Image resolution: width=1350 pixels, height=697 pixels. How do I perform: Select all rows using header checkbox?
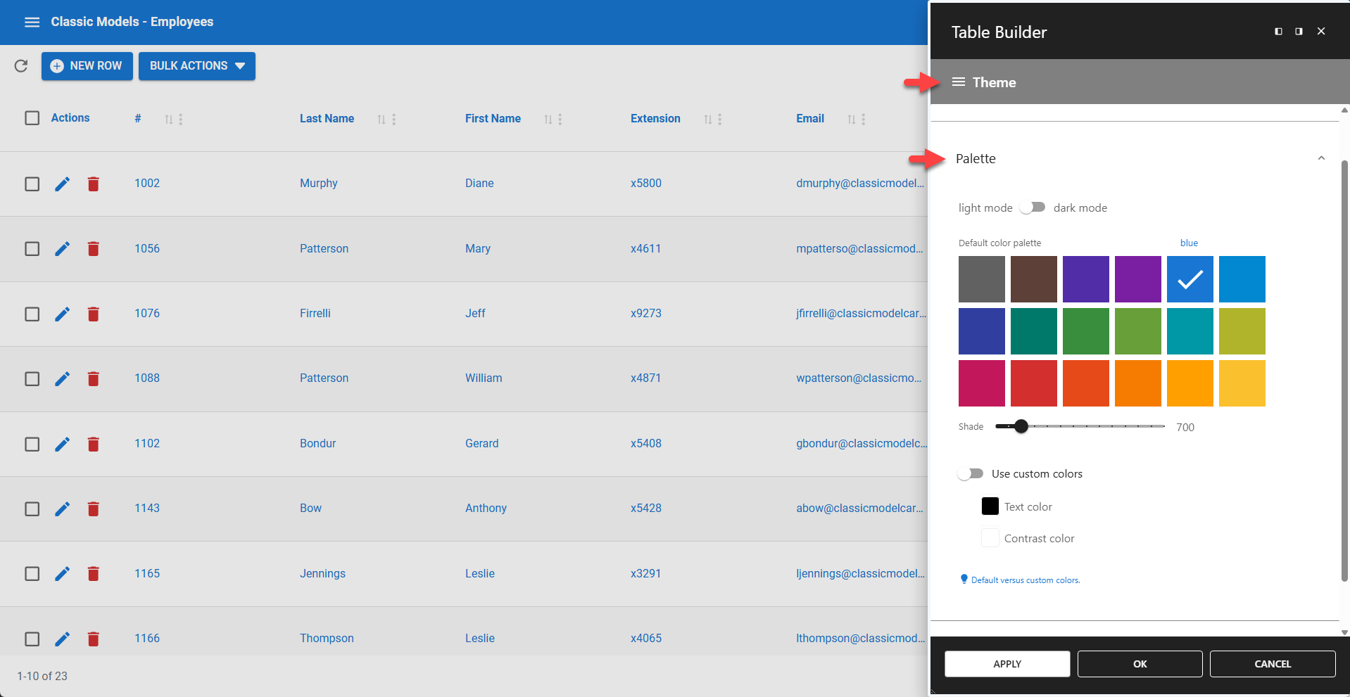32,117
